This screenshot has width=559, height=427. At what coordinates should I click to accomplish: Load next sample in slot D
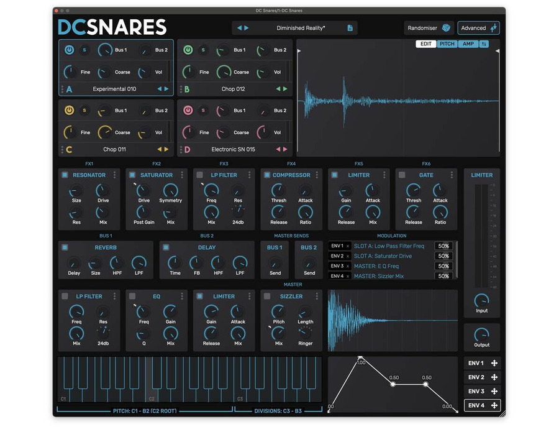click(x=285, y=149)
